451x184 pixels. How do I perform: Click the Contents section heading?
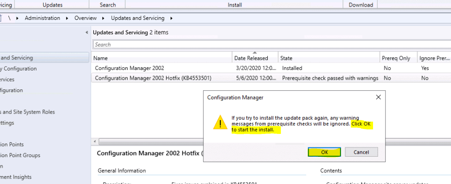pos(331,170)
